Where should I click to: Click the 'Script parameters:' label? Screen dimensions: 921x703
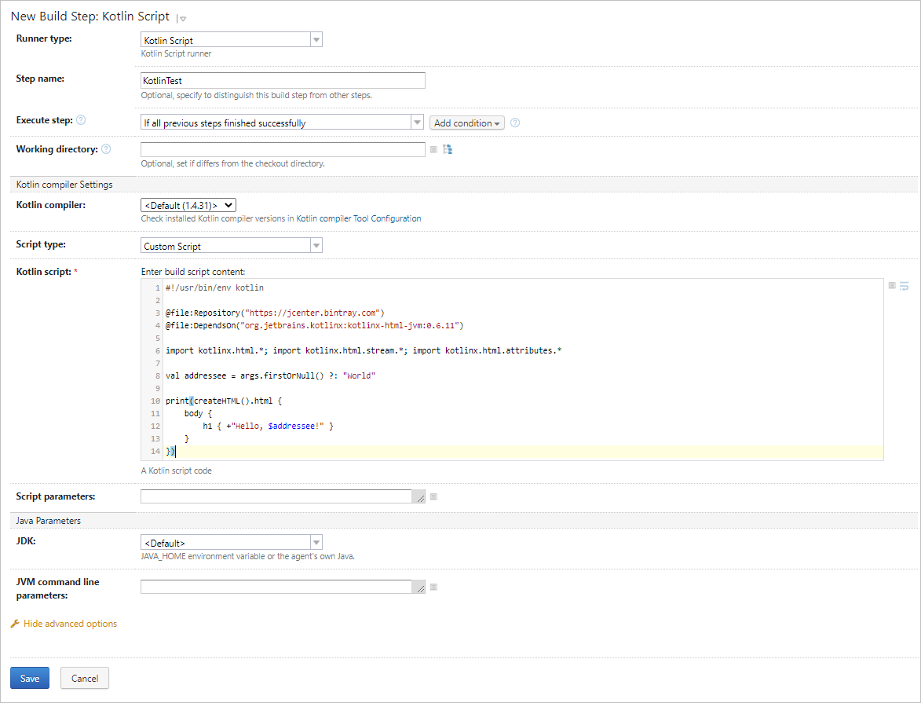click(55, 496)
